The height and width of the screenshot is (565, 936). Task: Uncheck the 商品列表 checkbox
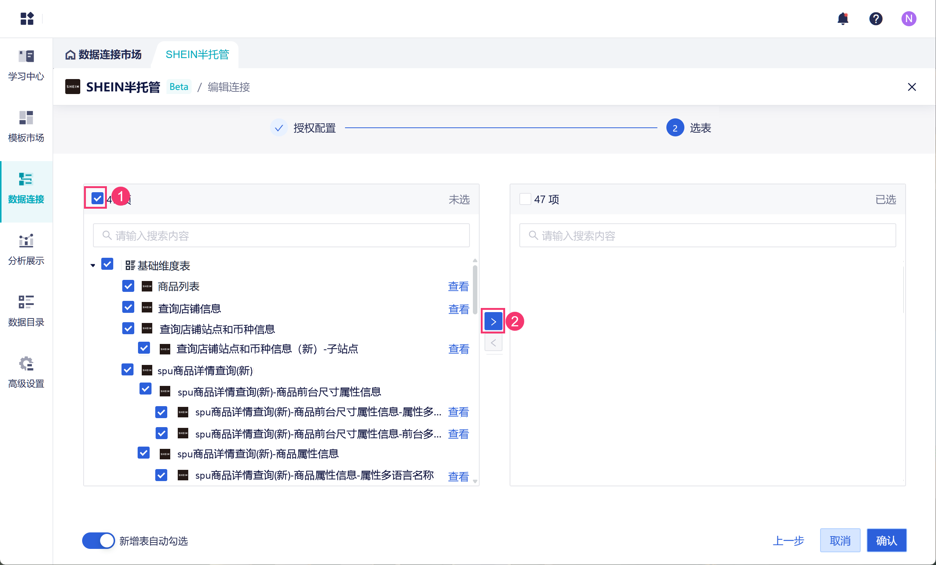(128, 286)
